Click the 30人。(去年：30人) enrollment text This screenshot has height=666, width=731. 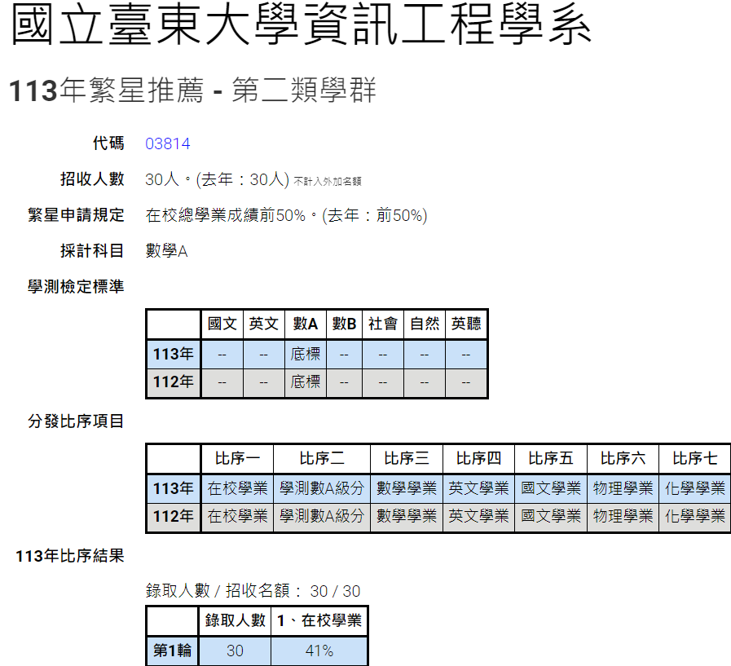pos(217,179)
